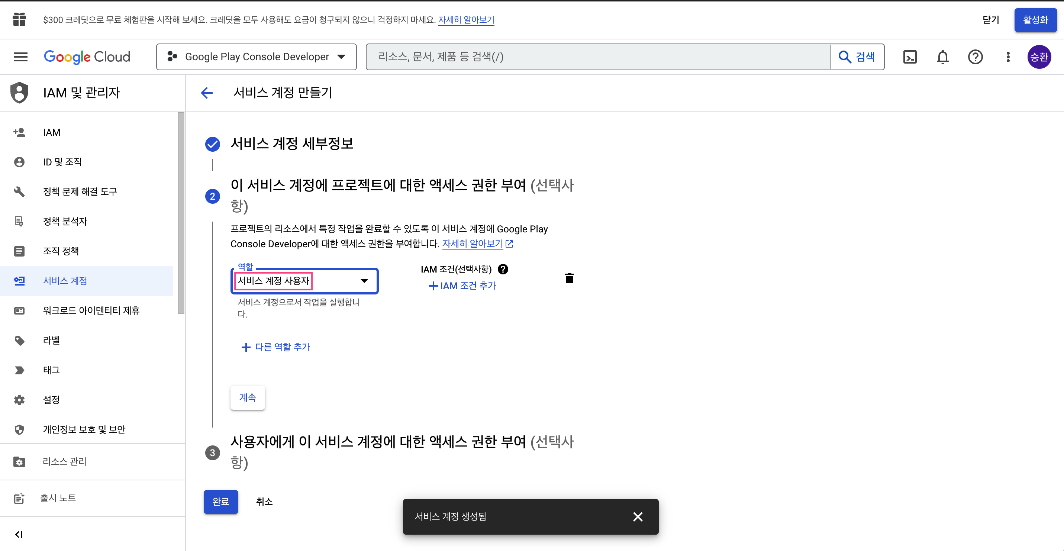Dismiss the 서비스 계정 생성됨 notification
This screenshot has width=1064, height=551.
(637, 516)
